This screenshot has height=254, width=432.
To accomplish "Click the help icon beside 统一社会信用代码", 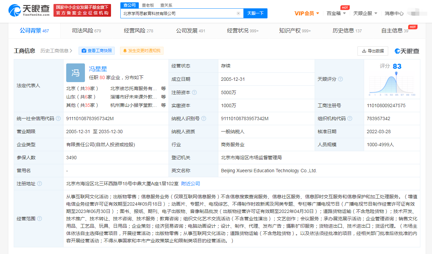I will point(58,118).
